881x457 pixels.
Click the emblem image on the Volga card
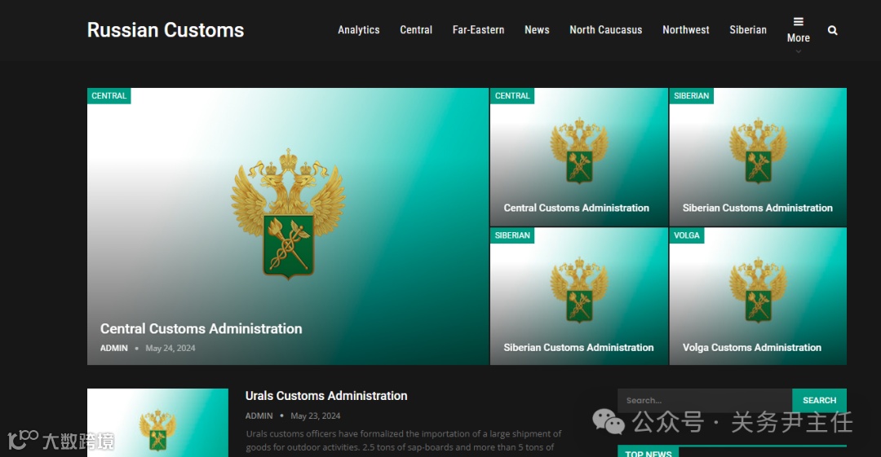point(758,289)
